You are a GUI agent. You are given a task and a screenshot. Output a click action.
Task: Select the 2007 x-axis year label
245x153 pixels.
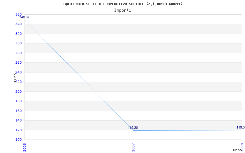[x=133, y=147]
